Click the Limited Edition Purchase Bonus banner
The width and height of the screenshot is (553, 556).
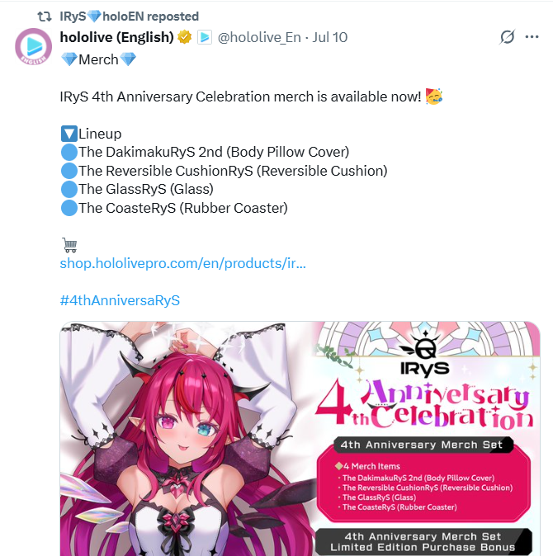pyautogui.click(x=423, y=541)
